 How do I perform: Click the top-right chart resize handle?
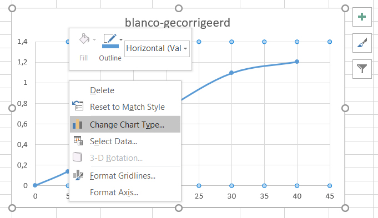345,8
